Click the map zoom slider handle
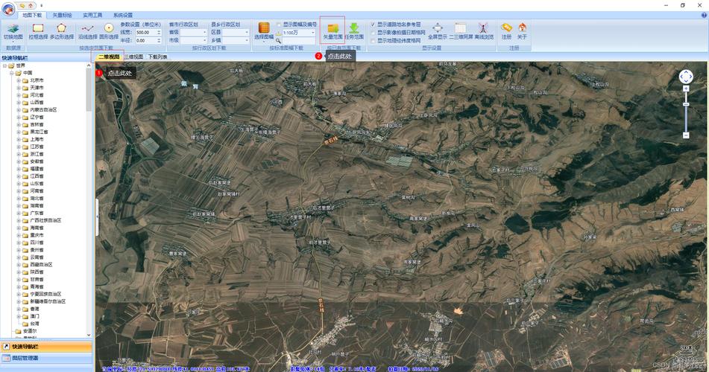The image size is (709, 372). [686, 104]
